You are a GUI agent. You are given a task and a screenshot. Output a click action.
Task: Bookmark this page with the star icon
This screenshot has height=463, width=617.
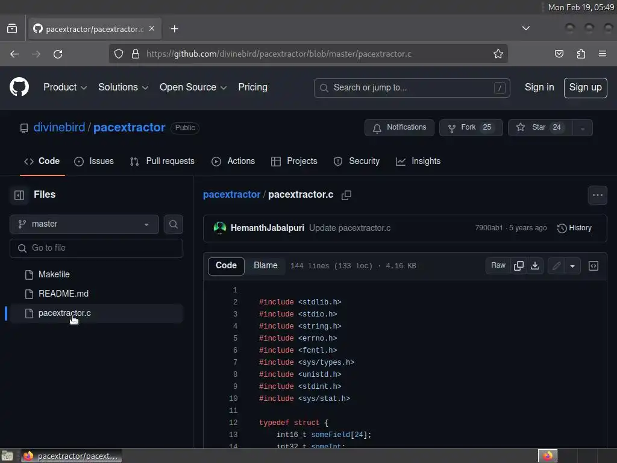(498, 54)
